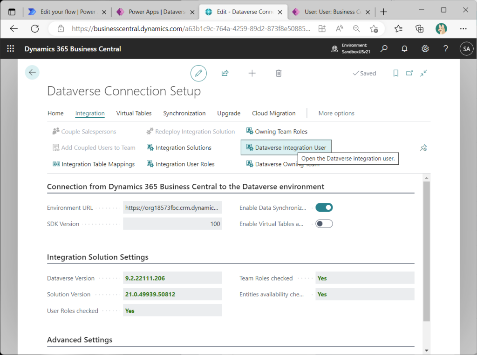Click the Dataverse Version value 9.2.22111.206
Viewport: 477px width, 355px height.
pyautogui.click(x=145, y=278)
